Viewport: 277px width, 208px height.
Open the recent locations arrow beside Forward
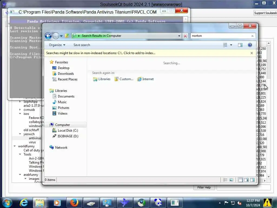pyautogui.click(x=61, y=36)
